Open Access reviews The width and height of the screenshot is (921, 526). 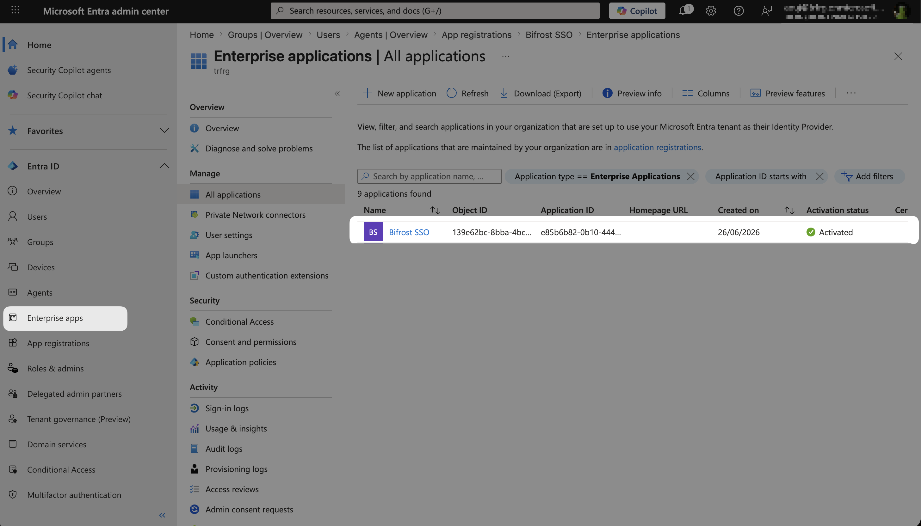click(232, 489)
